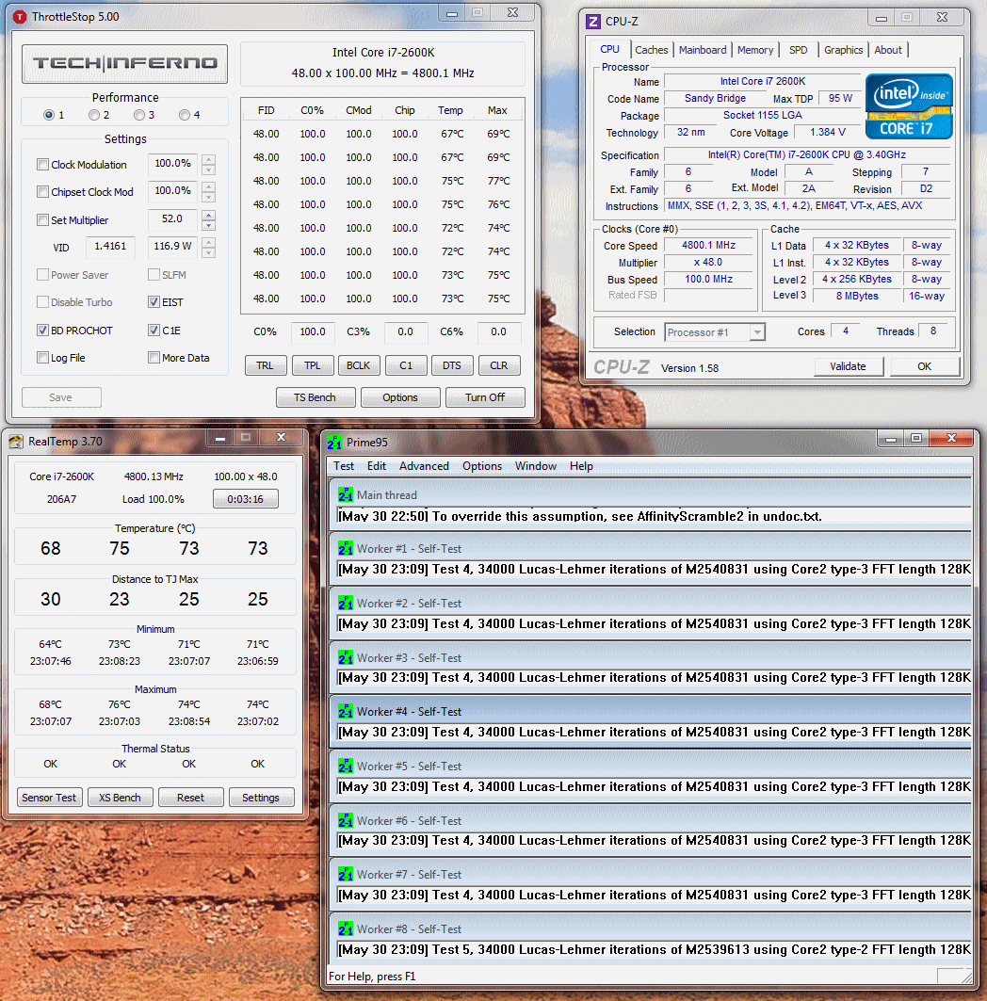Click the Worker #8 Self-Test icon
Screen dimensions: 987x1001
pyautogui.click(x=346, y=929)
